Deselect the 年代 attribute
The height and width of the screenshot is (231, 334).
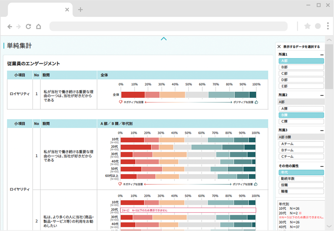click(x=301, y=172)
